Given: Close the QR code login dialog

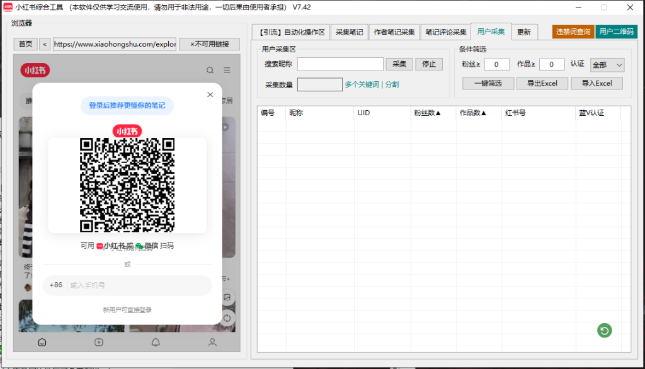Looking at the screenshot, I should 210,94.
